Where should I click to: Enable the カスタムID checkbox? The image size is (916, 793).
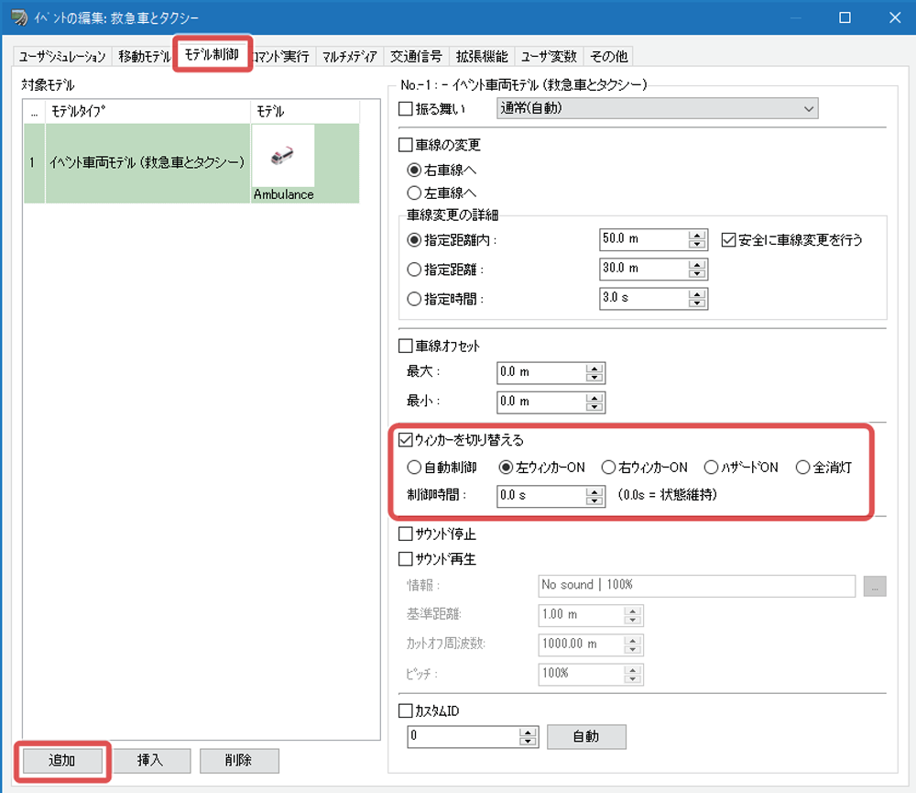[x=406, y=711]
